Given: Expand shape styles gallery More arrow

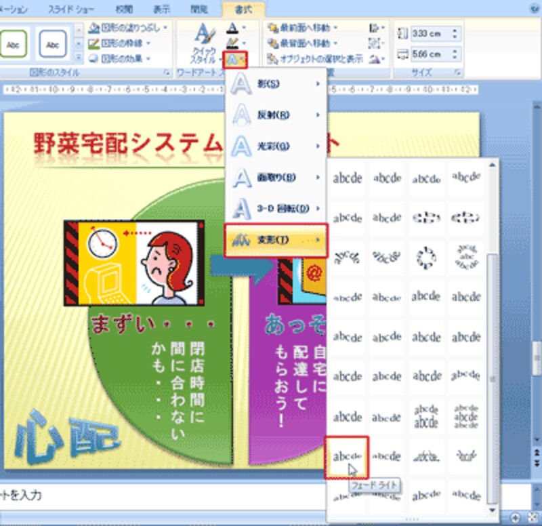Looking at the screenshot, I should (x=79, y=58).
